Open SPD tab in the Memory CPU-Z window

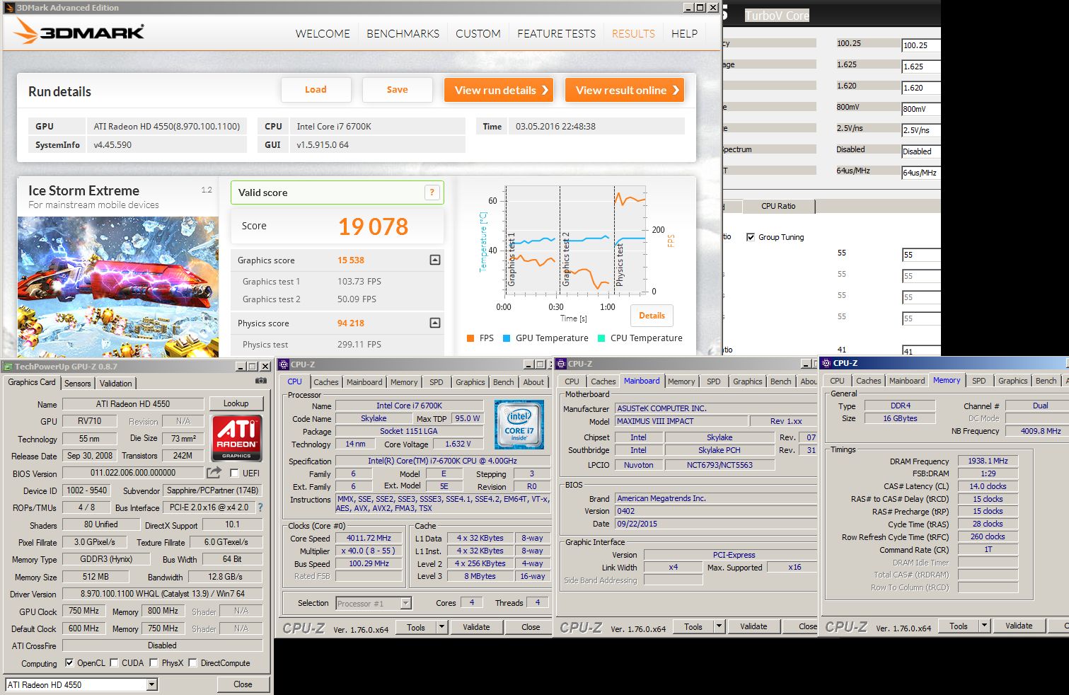click(x=979, y=380)
